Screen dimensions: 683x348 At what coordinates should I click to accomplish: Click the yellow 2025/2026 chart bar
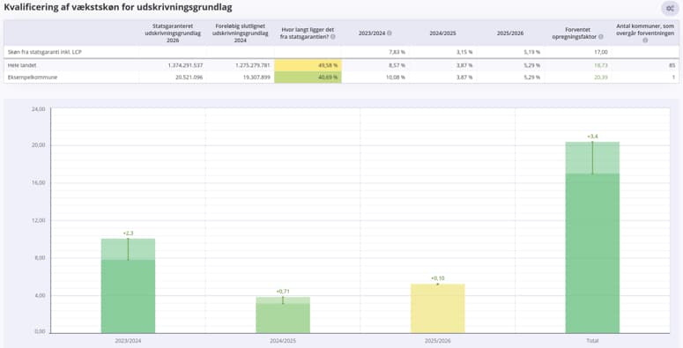click(438, 309)
